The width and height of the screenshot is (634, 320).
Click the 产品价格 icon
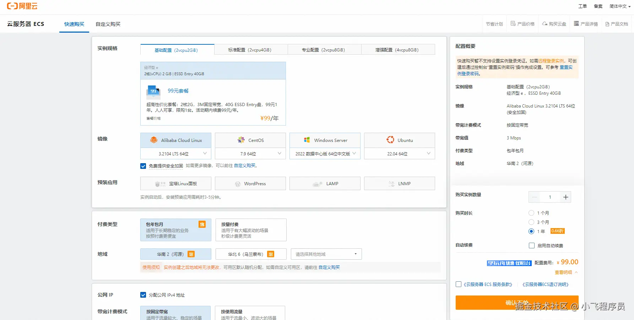[x=513, y=24]
